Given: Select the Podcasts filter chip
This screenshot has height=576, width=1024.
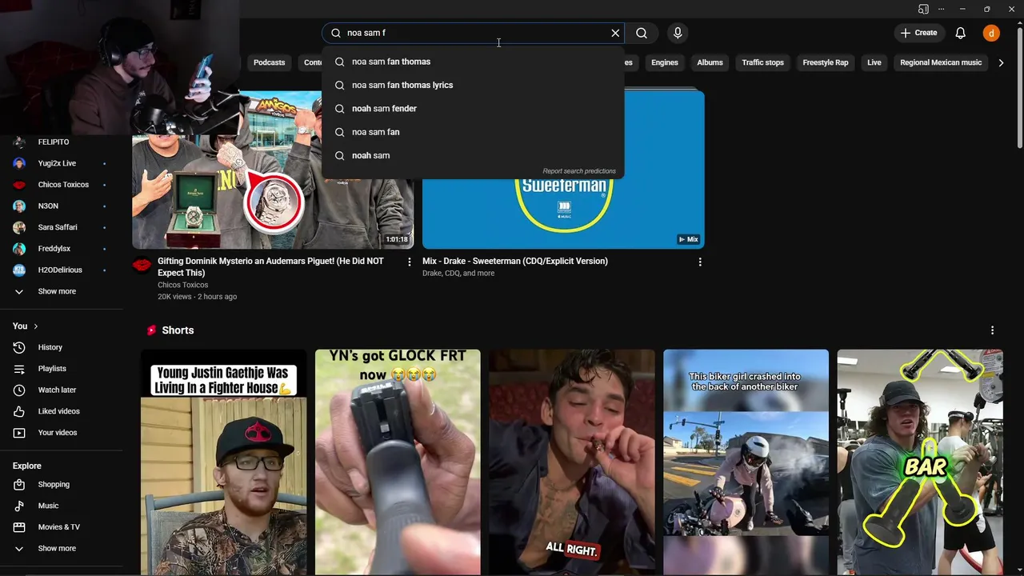Looking at the screenshot, I should (x=269, y=62).
